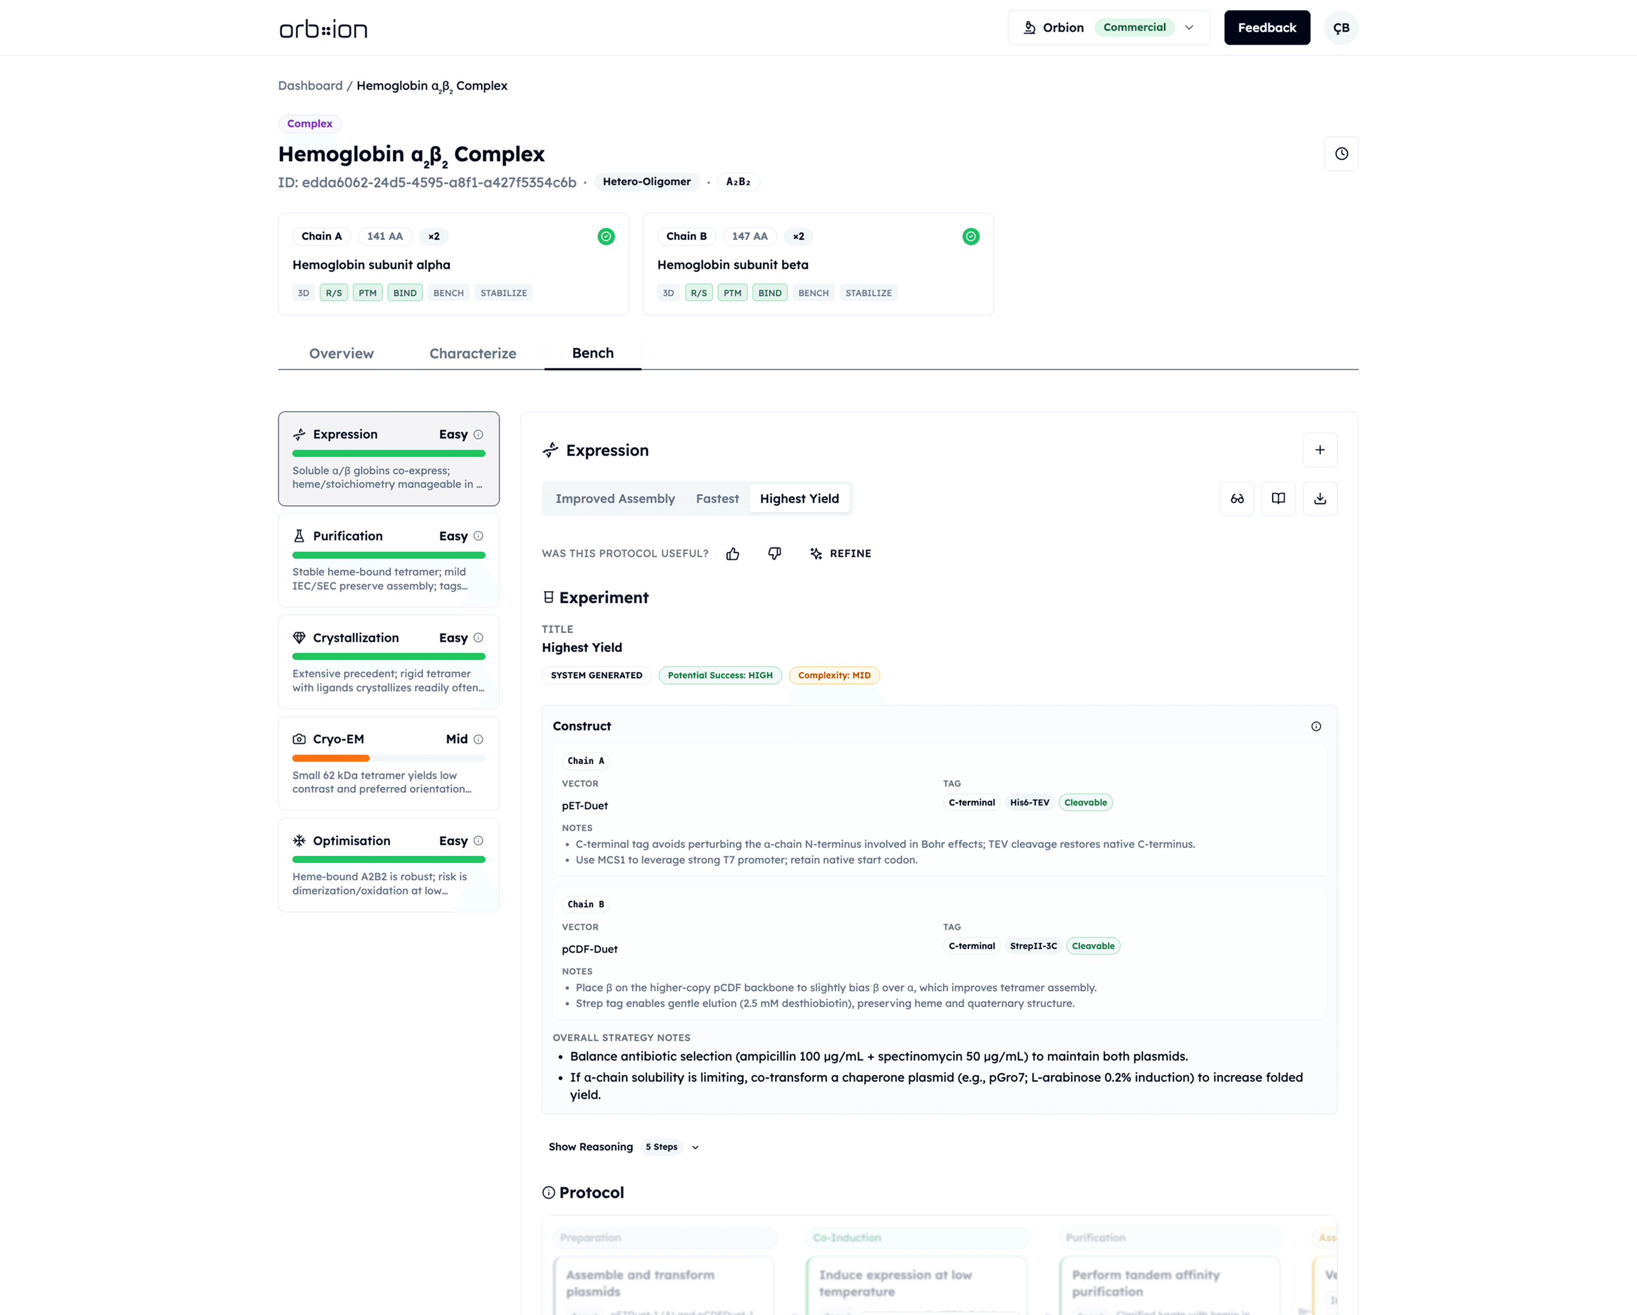Switch to the Overview tab
The height and width of the screenshot is (1315, 1637).
(x=341, y=354)
